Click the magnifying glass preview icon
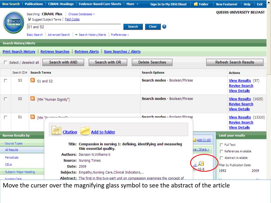271x203 pixels. [x=201, y=163]
